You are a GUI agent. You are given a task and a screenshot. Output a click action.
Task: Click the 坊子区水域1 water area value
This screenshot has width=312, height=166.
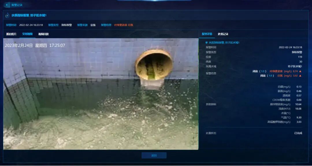coord(295,66)
